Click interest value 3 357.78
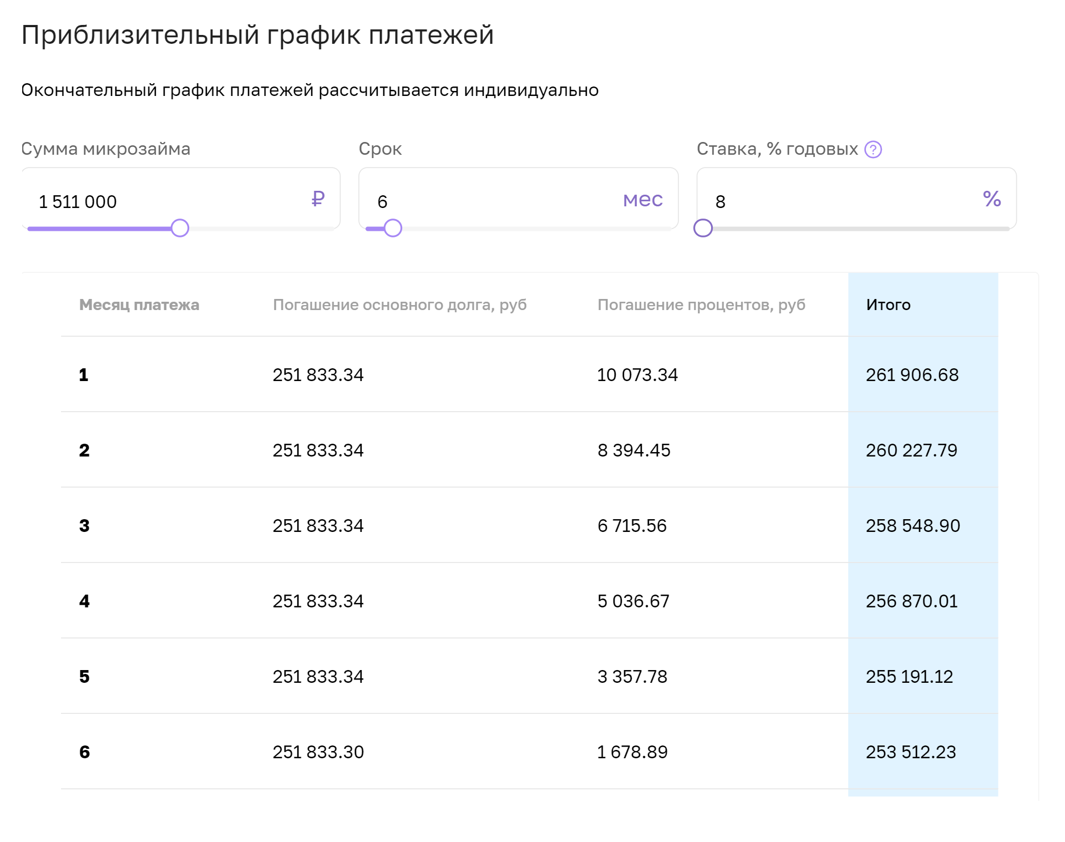1065x842 pixels. [x=632, y=677]
